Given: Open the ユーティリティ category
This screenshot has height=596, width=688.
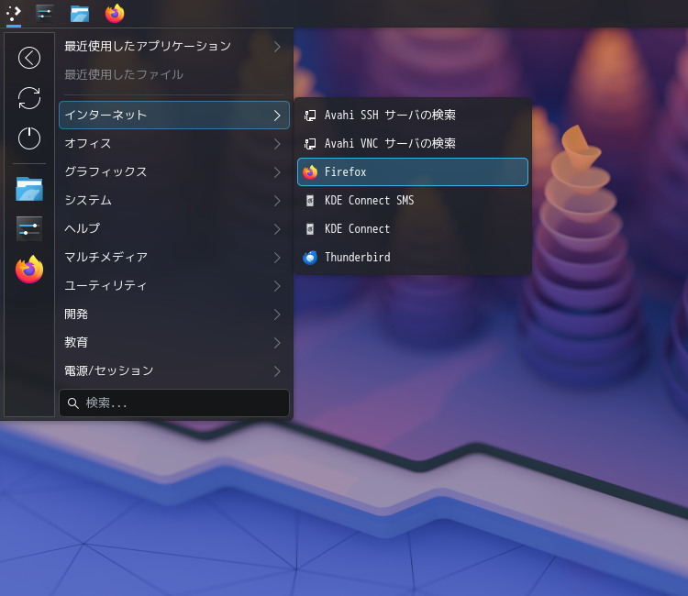Looking at the screenshot, I should coord(174,286).
